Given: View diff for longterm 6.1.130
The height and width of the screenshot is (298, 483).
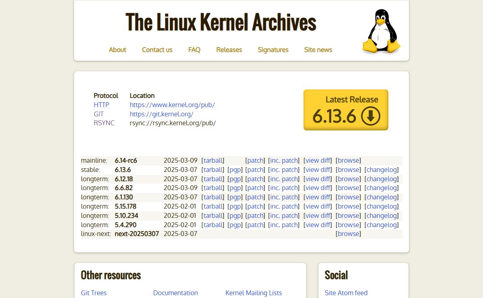Looking at the screenshot, I should [x=318, y=197].
